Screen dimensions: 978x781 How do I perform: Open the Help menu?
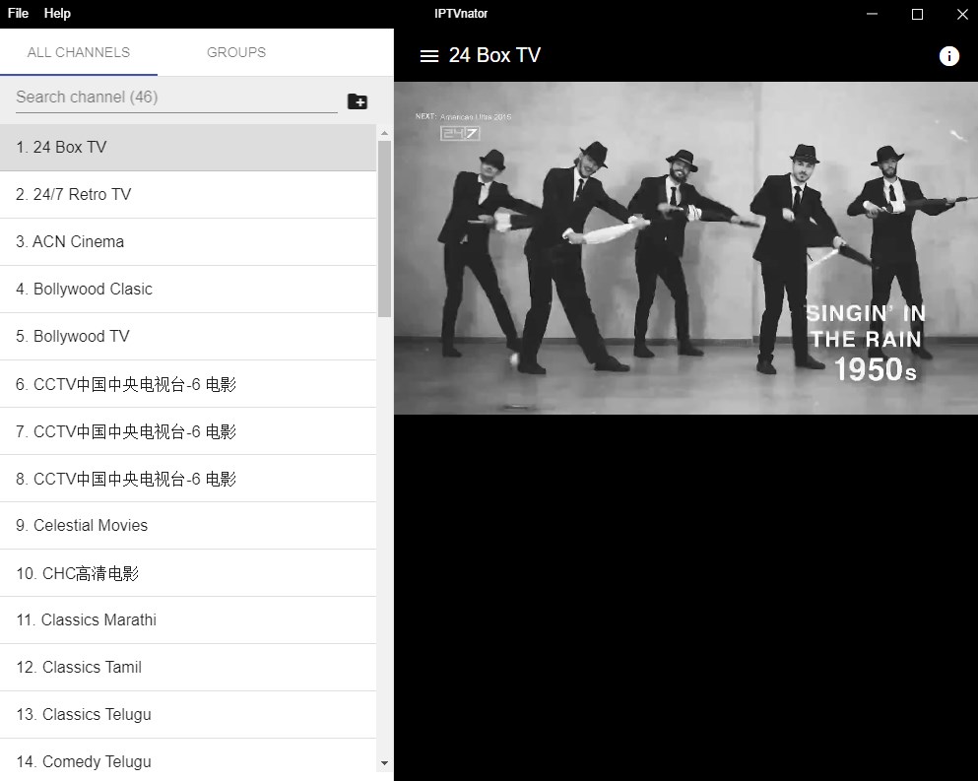tap(56, 13)
